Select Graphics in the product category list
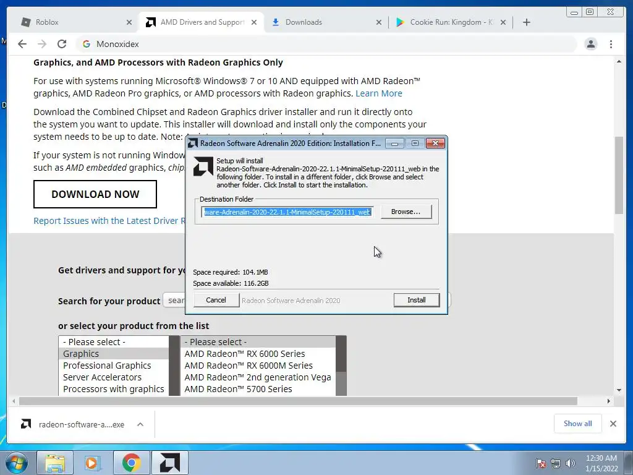This screenshot has width=633, height=475. (x=114, y=353)
